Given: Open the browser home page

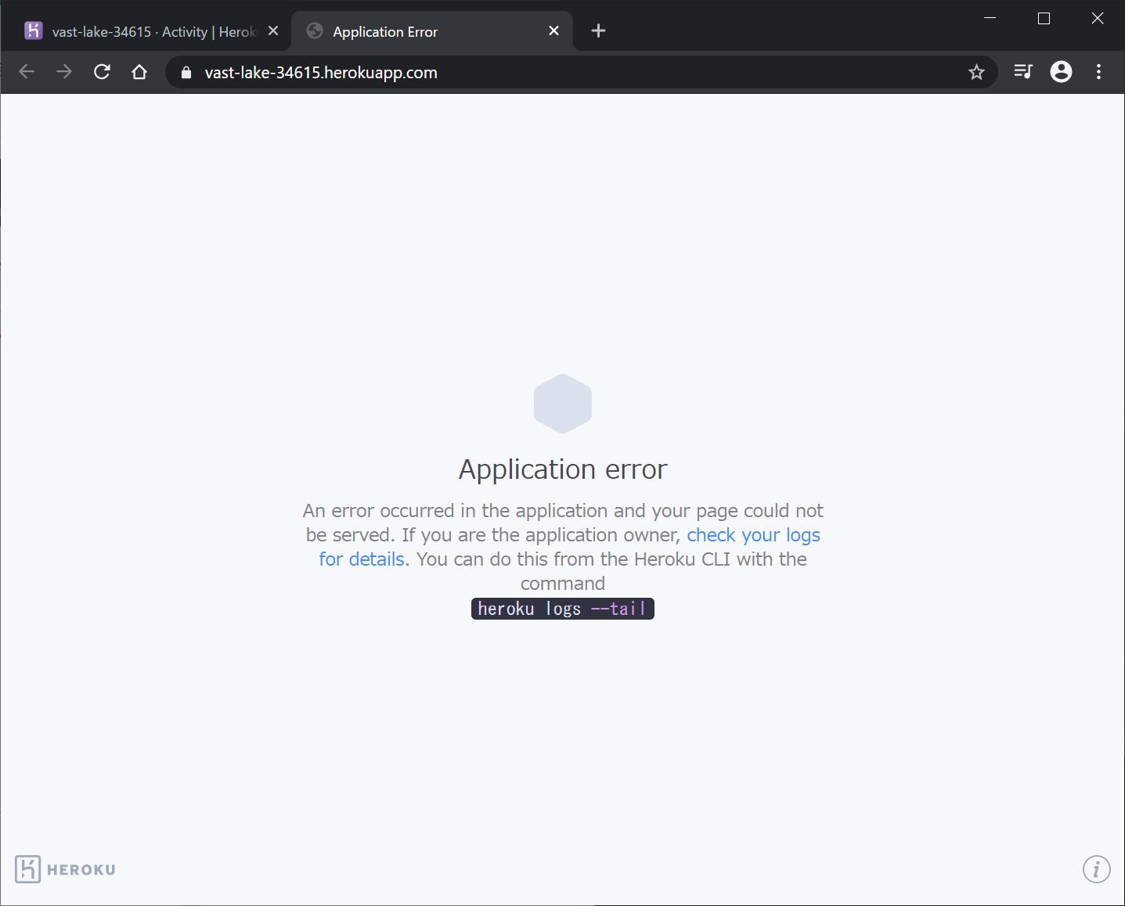Looking at the screenshot, I should 139,72.
